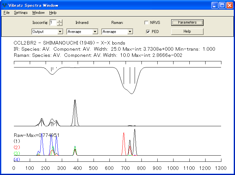Uncheck the PED checkbox
Image resolution: width=235 pixels, height=175 pixels.
click(x=148, y=32)
